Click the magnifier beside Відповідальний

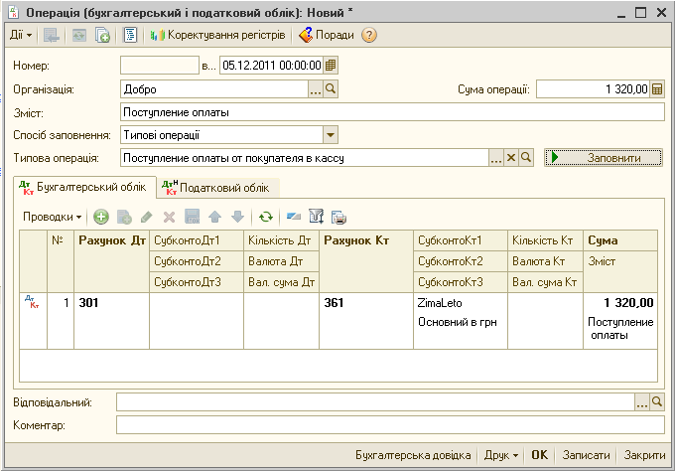point(657,402)
